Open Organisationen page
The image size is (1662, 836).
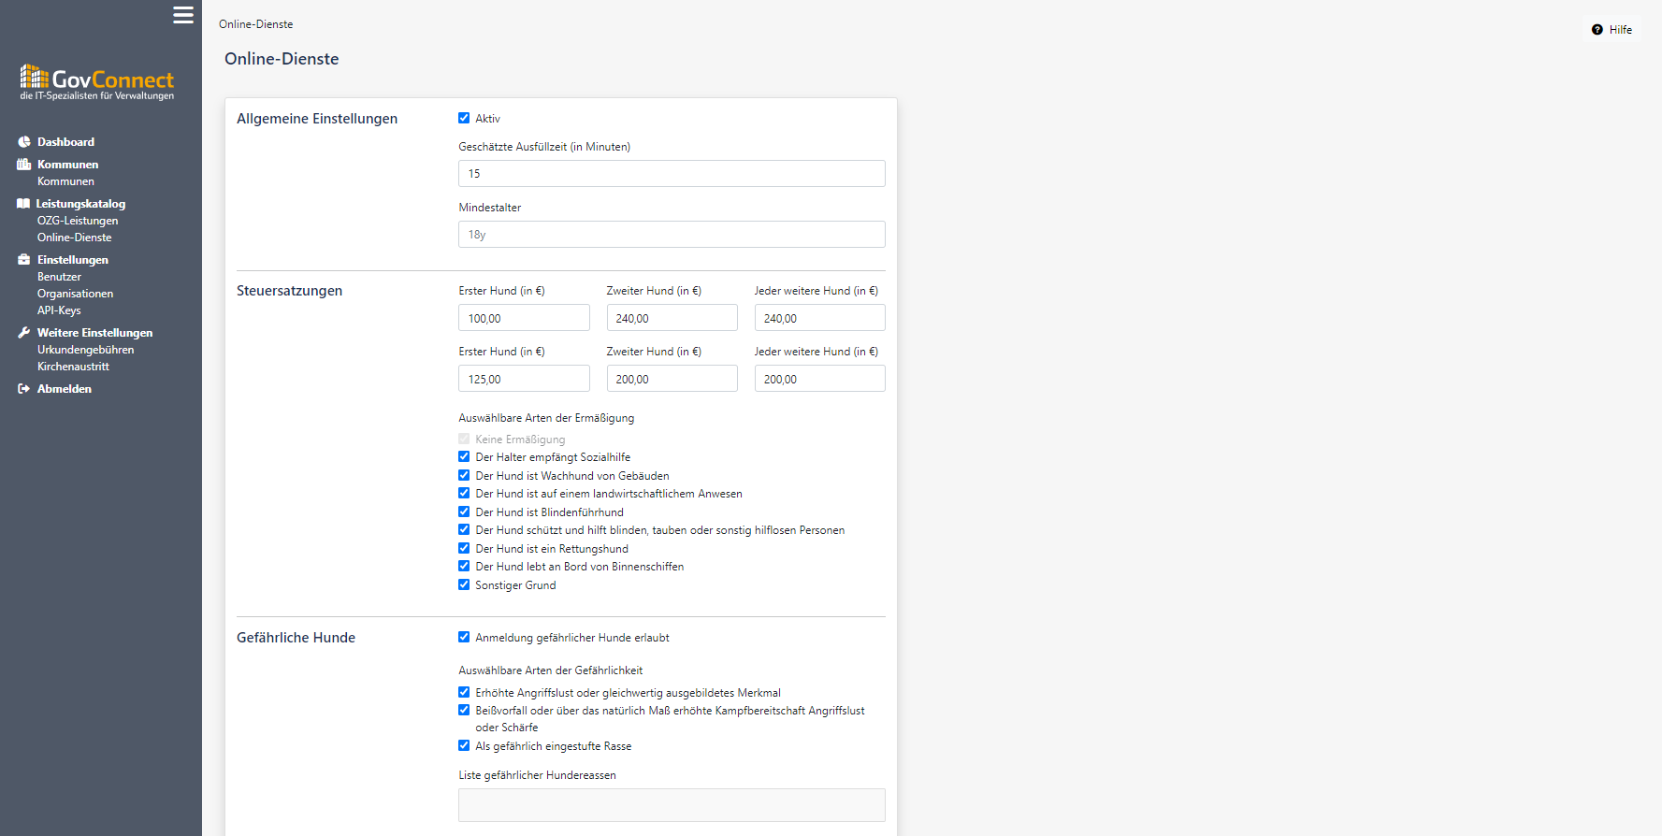click(75, 294)
